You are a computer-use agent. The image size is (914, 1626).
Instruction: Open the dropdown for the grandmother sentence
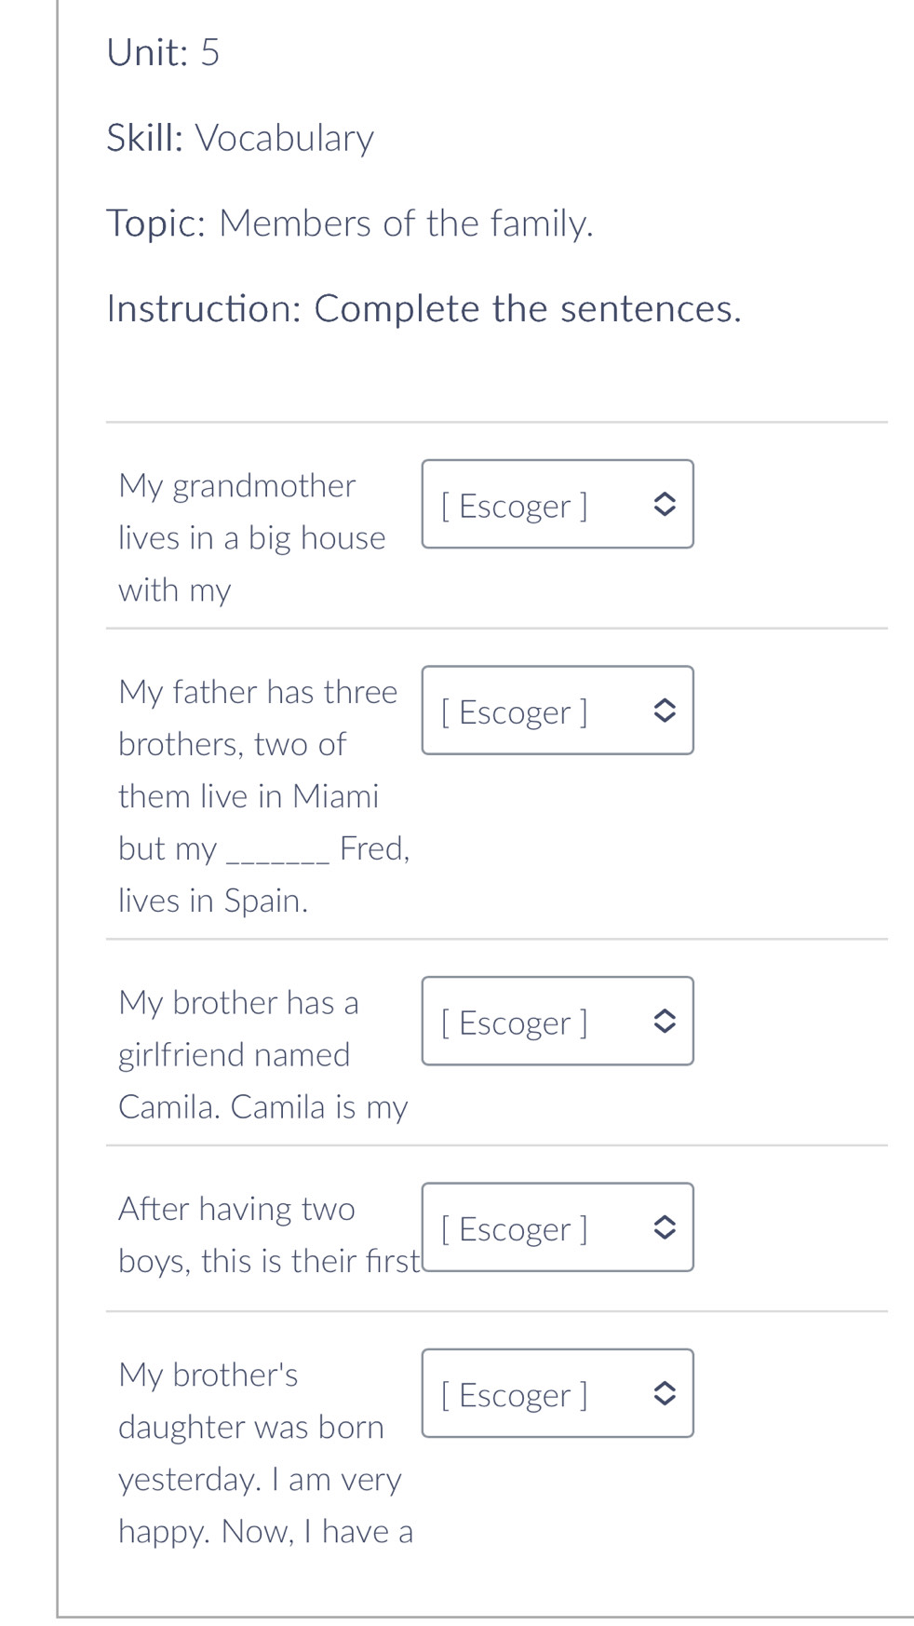[557, 504]
